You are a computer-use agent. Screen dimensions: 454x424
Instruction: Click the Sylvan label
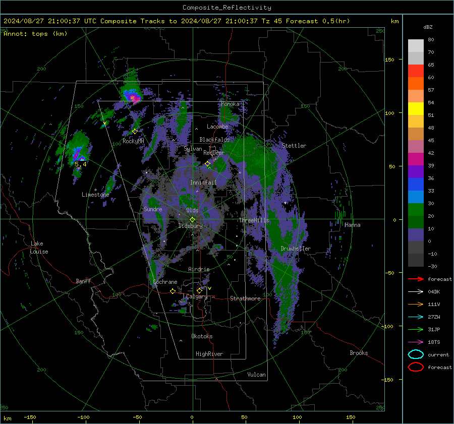[x=193, y=148]
